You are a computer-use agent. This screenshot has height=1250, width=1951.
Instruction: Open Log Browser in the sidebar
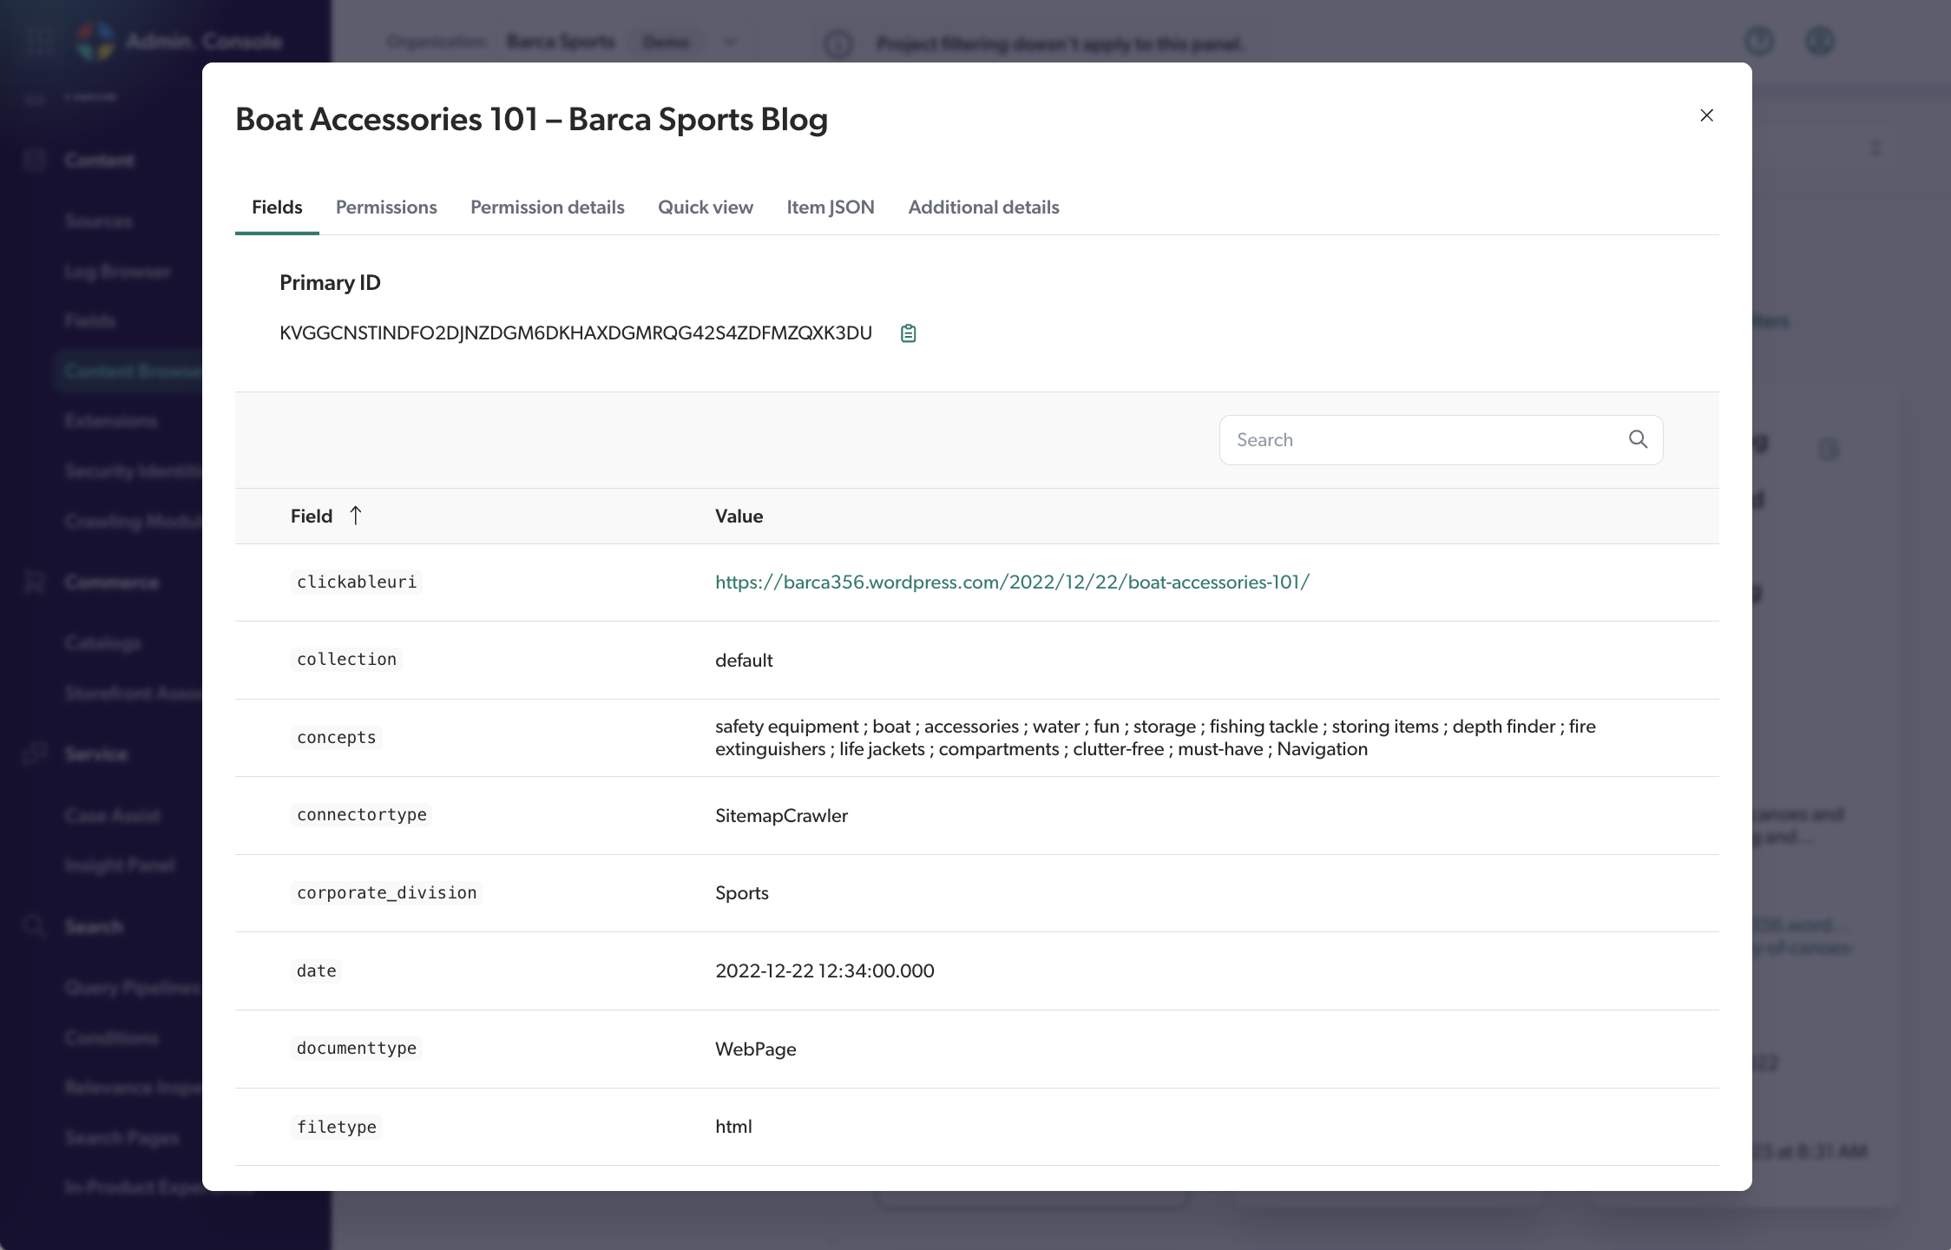117,272
